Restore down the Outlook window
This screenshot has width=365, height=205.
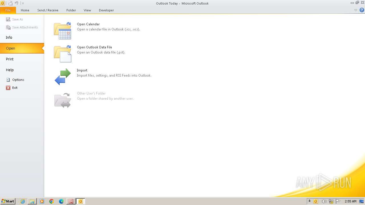click(357, 3)
